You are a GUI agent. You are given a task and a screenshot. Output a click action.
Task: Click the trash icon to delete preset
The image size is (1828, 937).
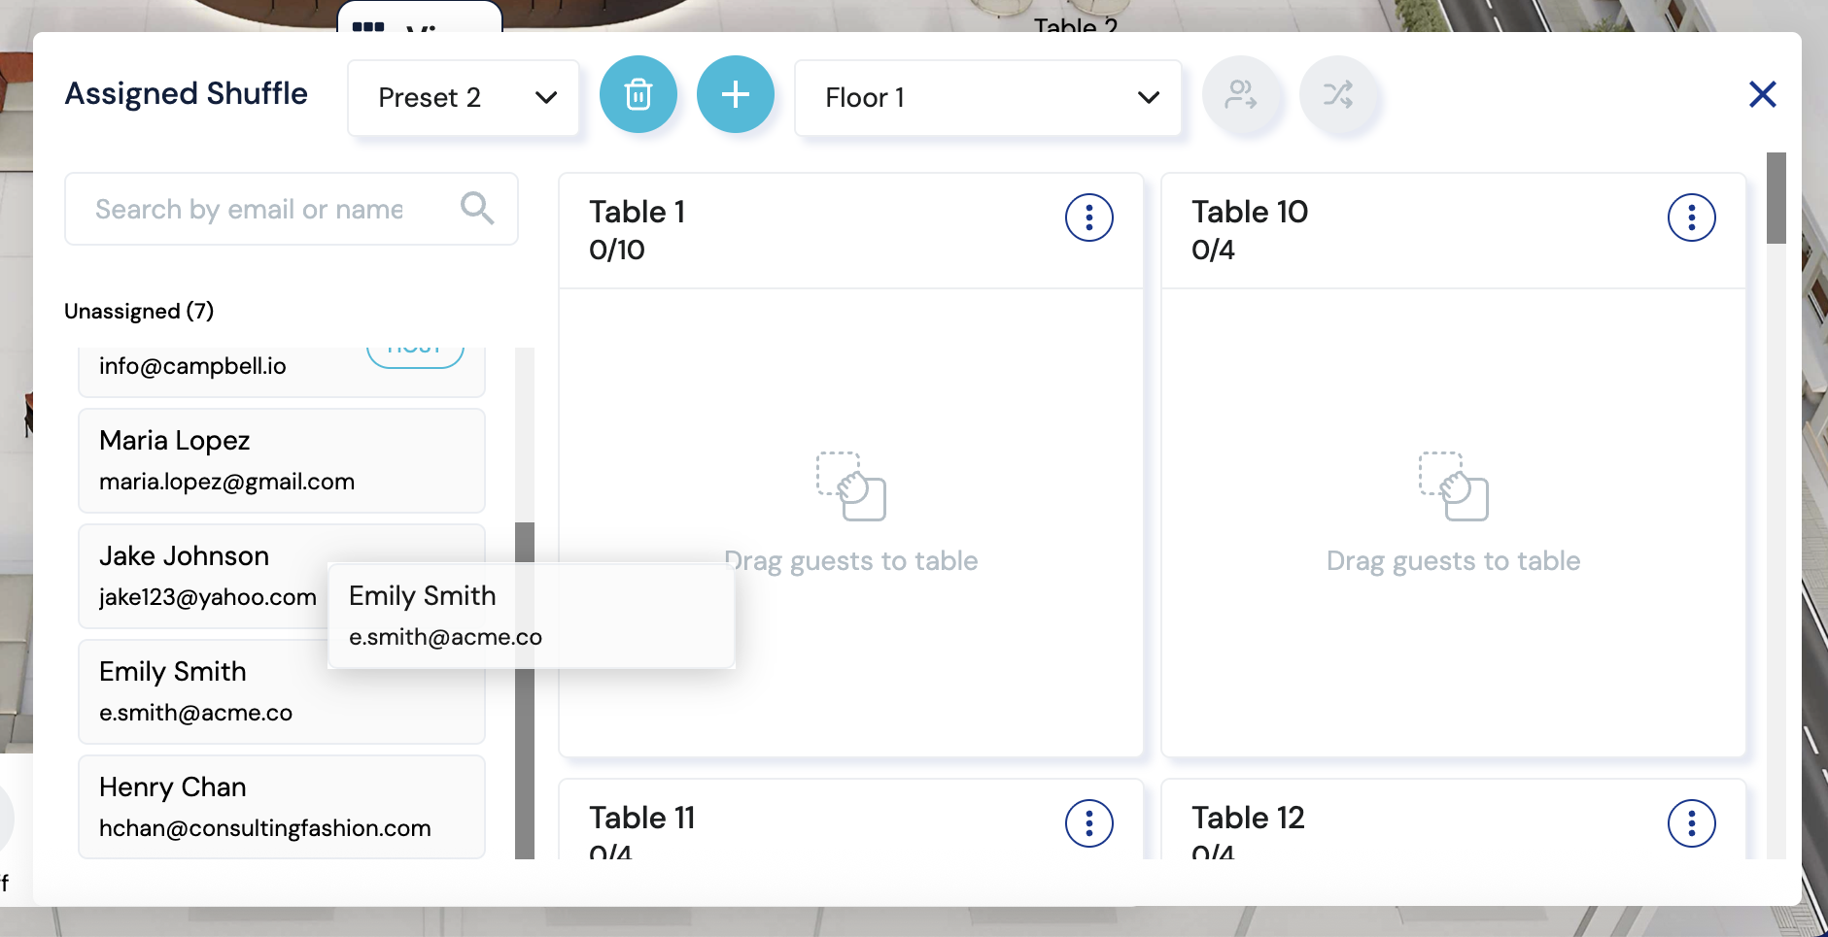638,94
